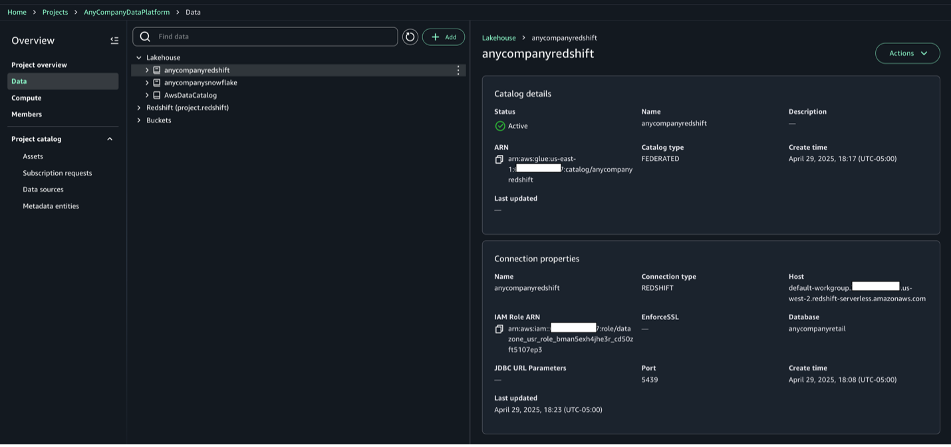Collapse the Lakehouse tree node
The image size is (951, 447).
139,58
